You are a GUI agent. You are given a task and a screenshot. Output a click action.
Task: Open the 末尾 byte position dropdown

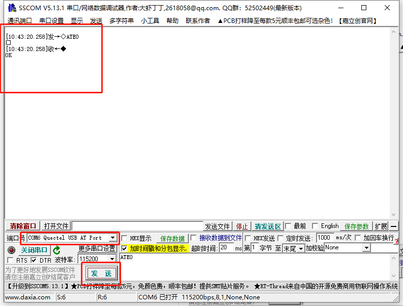click(x=301, y=248)
